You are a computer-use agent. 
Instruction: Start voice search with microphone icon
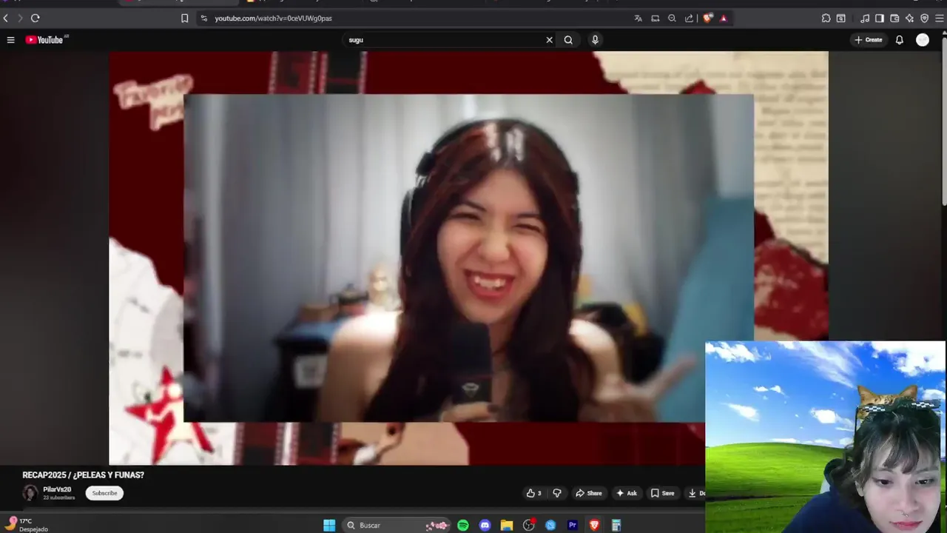click(x=595, y=40)
